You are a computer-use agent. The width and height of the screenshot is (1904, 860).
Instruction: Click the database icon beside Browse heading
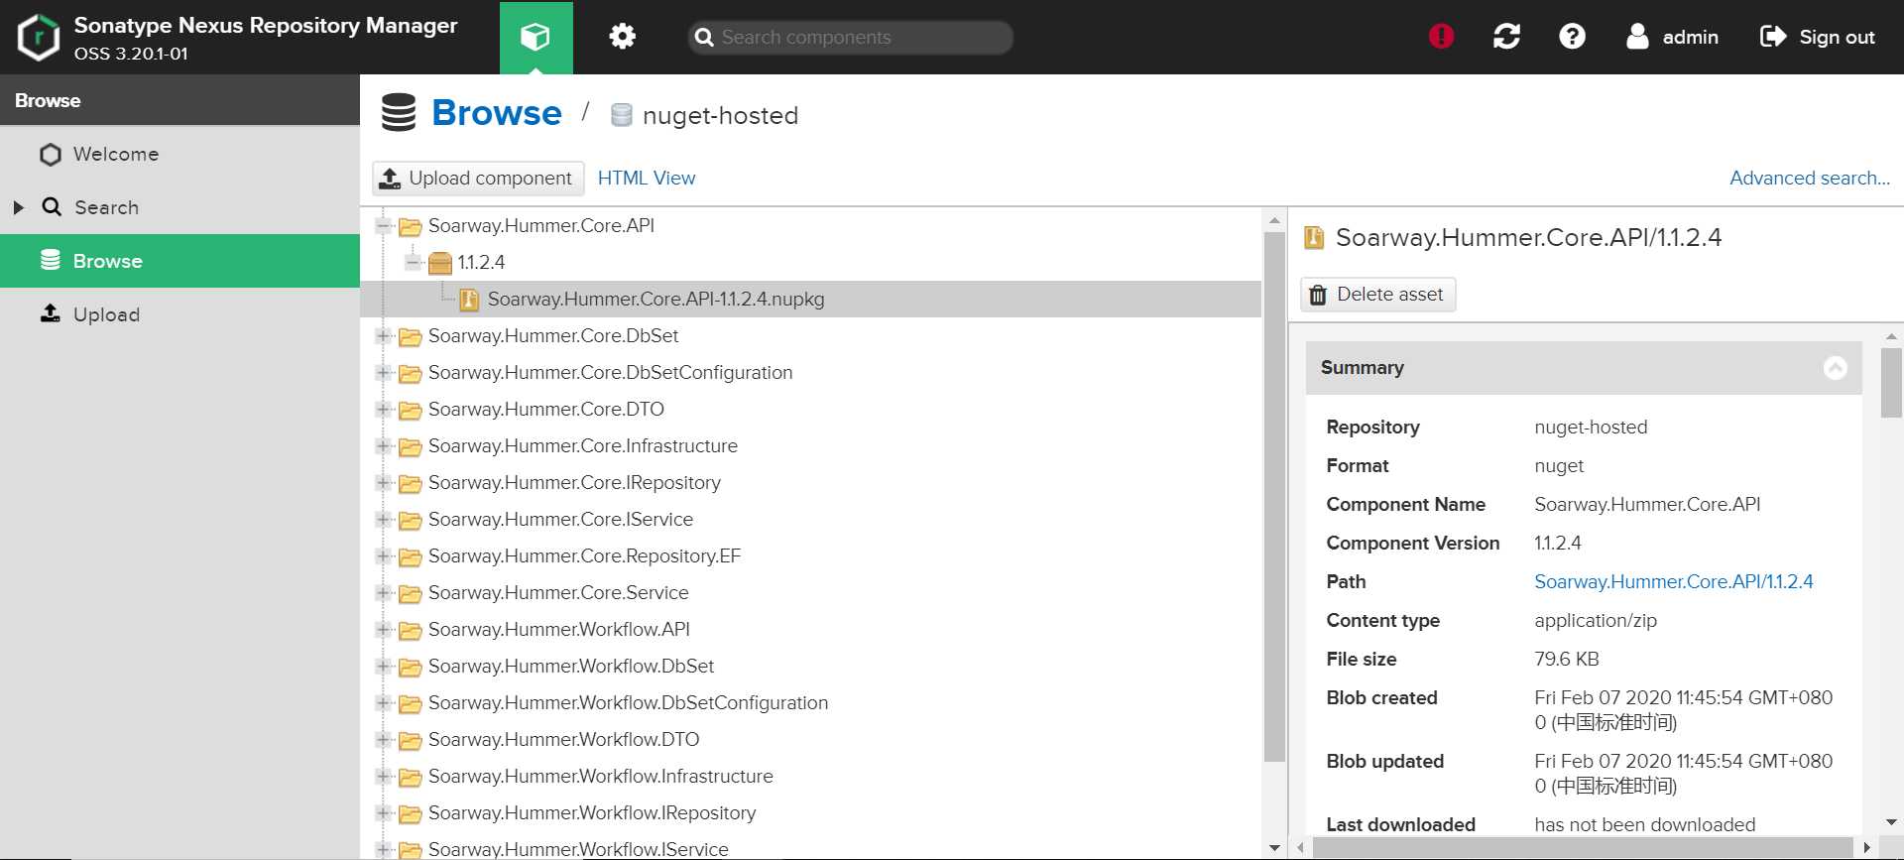(399, 113)
